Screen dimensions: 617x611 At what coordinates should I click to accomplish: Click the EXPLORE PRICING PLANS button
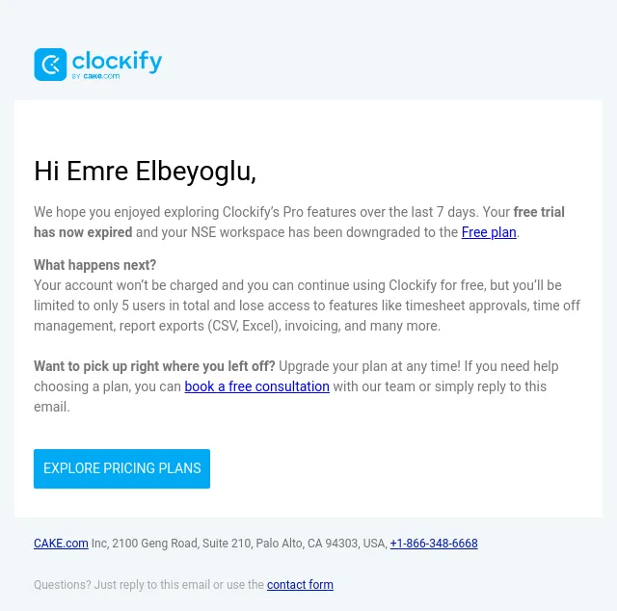coord(122,468)
